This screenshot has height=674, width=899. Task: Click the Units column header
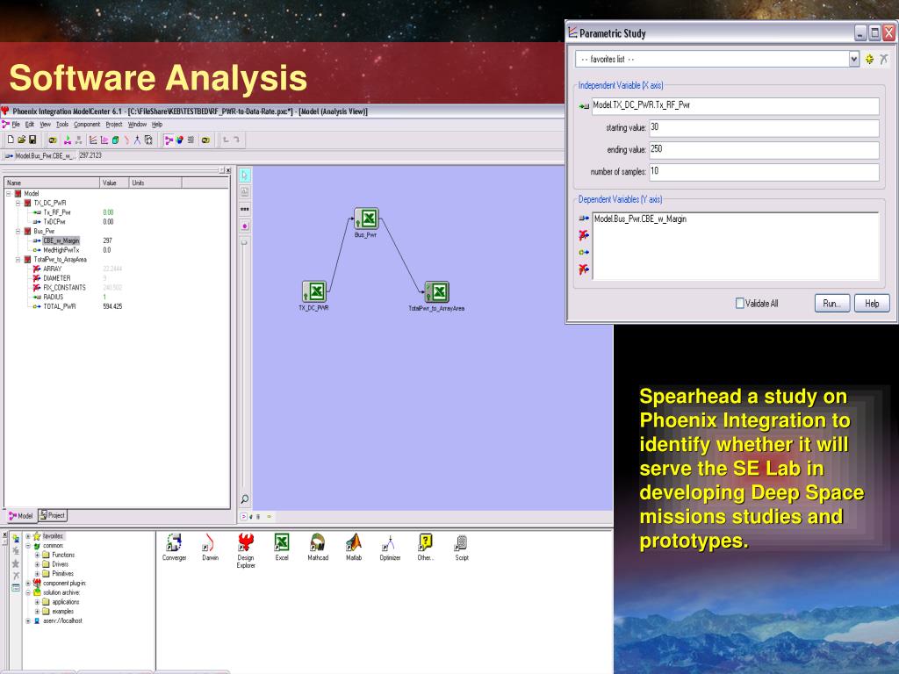pos(155,183)
